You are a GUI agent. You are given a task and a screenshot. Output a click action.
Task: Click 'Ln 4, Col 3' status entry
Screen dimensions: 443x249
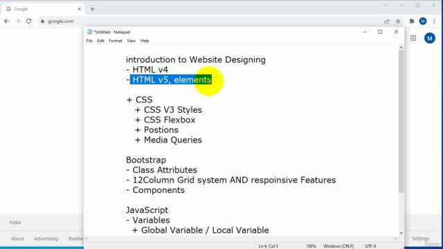point(268,246)
